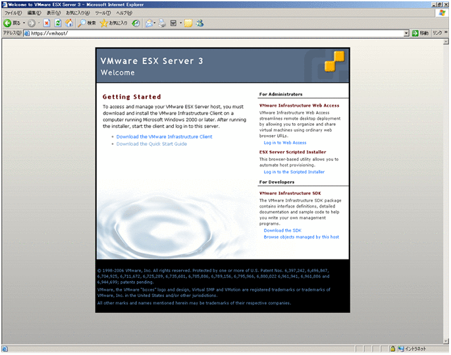Viewport: 451px width, 355px height.
Task: Open the Tools (ツール) menu
Action: (103, 13)
